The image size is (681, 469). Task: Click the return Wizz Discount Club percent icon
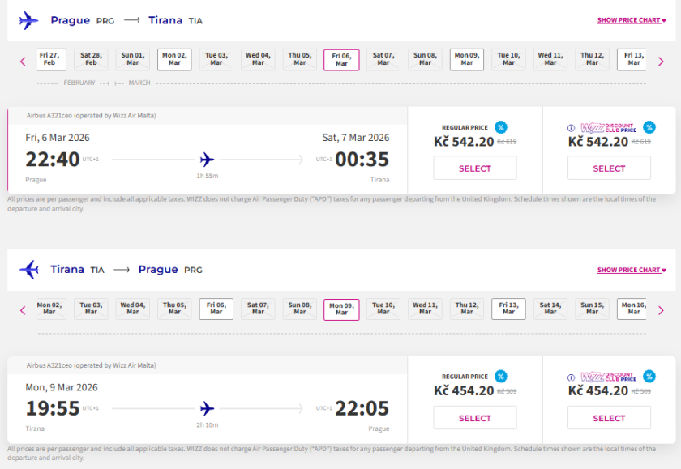[x=649, y=377]
